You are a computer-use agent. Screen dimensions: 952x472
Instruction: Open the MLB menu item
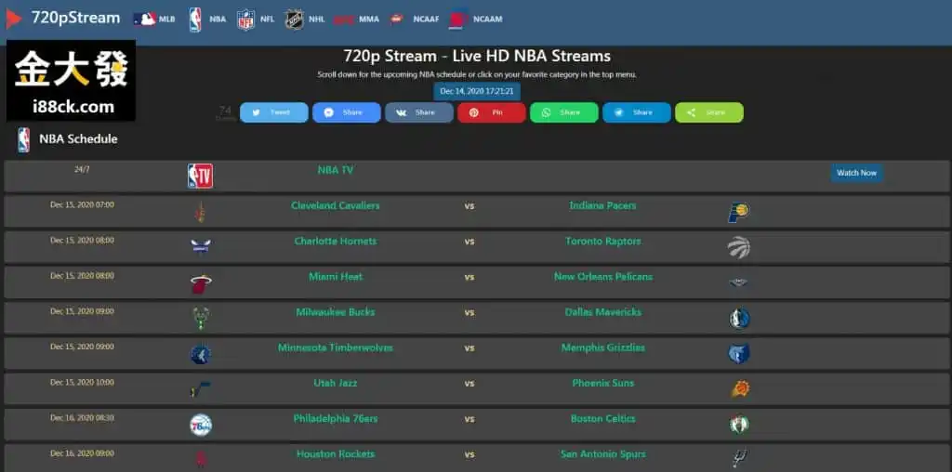167,20
